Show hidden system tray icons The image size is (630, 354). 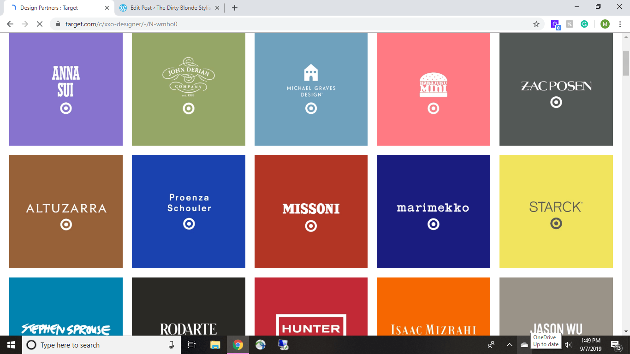point(509,345)
